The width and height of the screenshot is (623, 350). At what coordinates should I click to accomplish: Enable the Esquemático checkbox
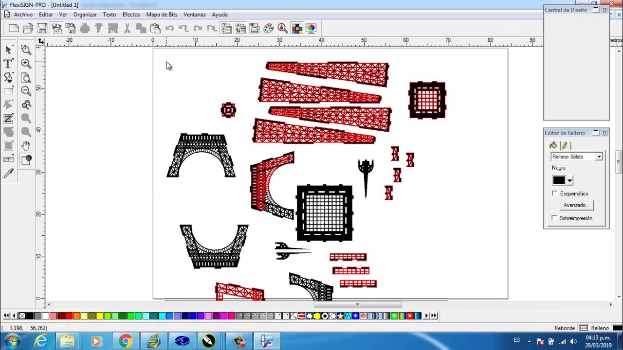554,193
